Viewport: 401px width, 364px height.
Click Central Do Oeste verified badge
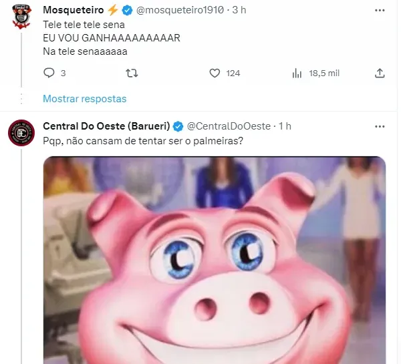(x=178, y=126)
